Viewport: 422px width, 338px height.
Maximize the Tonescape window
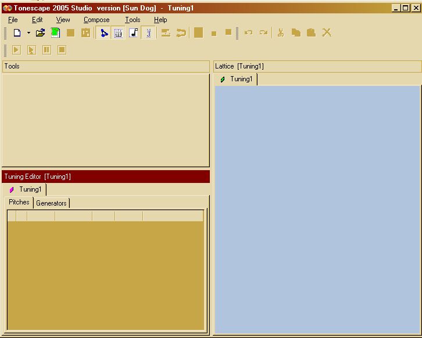[405, 8]
